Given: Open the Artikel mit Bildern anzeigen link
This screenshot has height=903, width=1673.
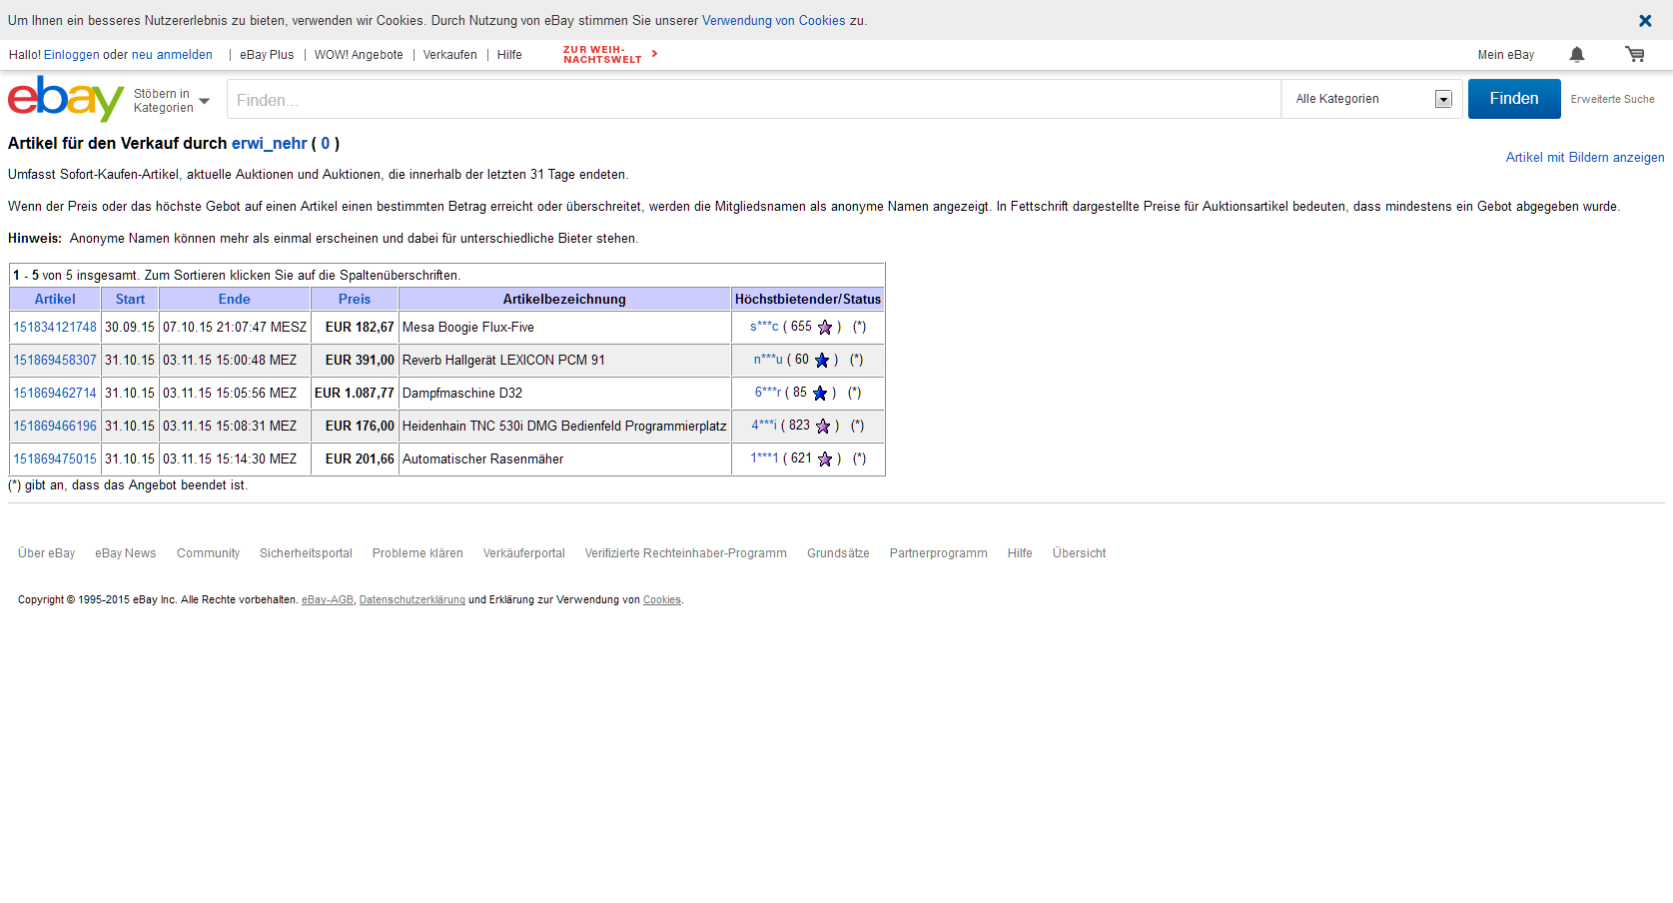Looking at the screenshot, I should click(1584, 158).
